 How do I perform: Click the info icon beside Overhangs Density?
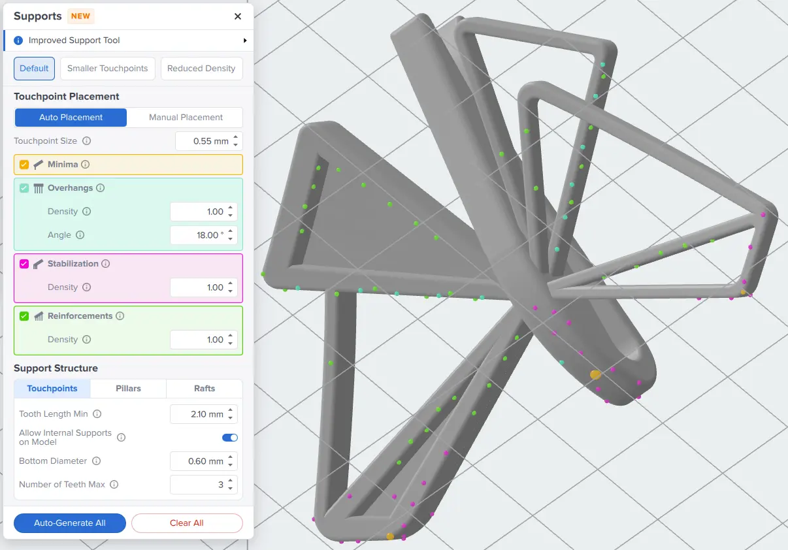87,212
